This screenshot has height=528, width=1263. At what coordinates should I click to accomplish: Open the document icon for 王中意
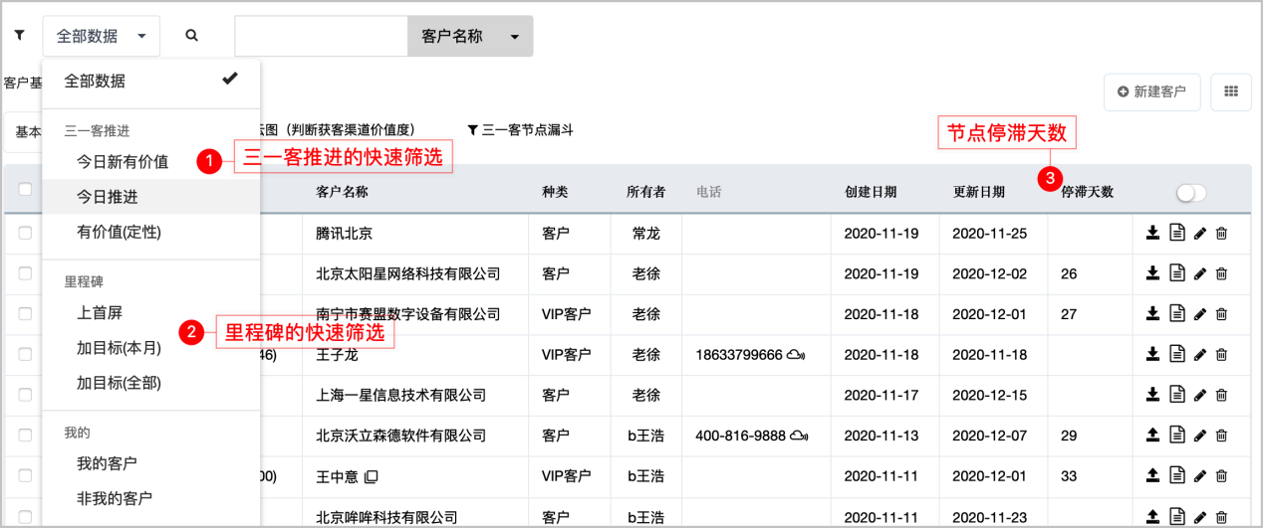pos(1176,475)
